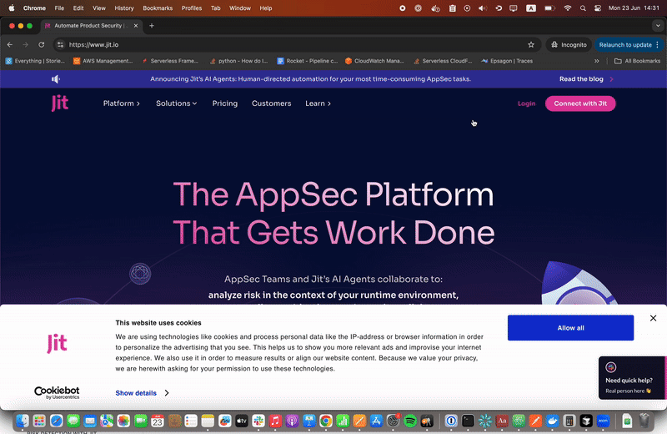Viewport: 667px width, 434px height.
Task: Open the Trash in the dock
Action: coord(644,421)
